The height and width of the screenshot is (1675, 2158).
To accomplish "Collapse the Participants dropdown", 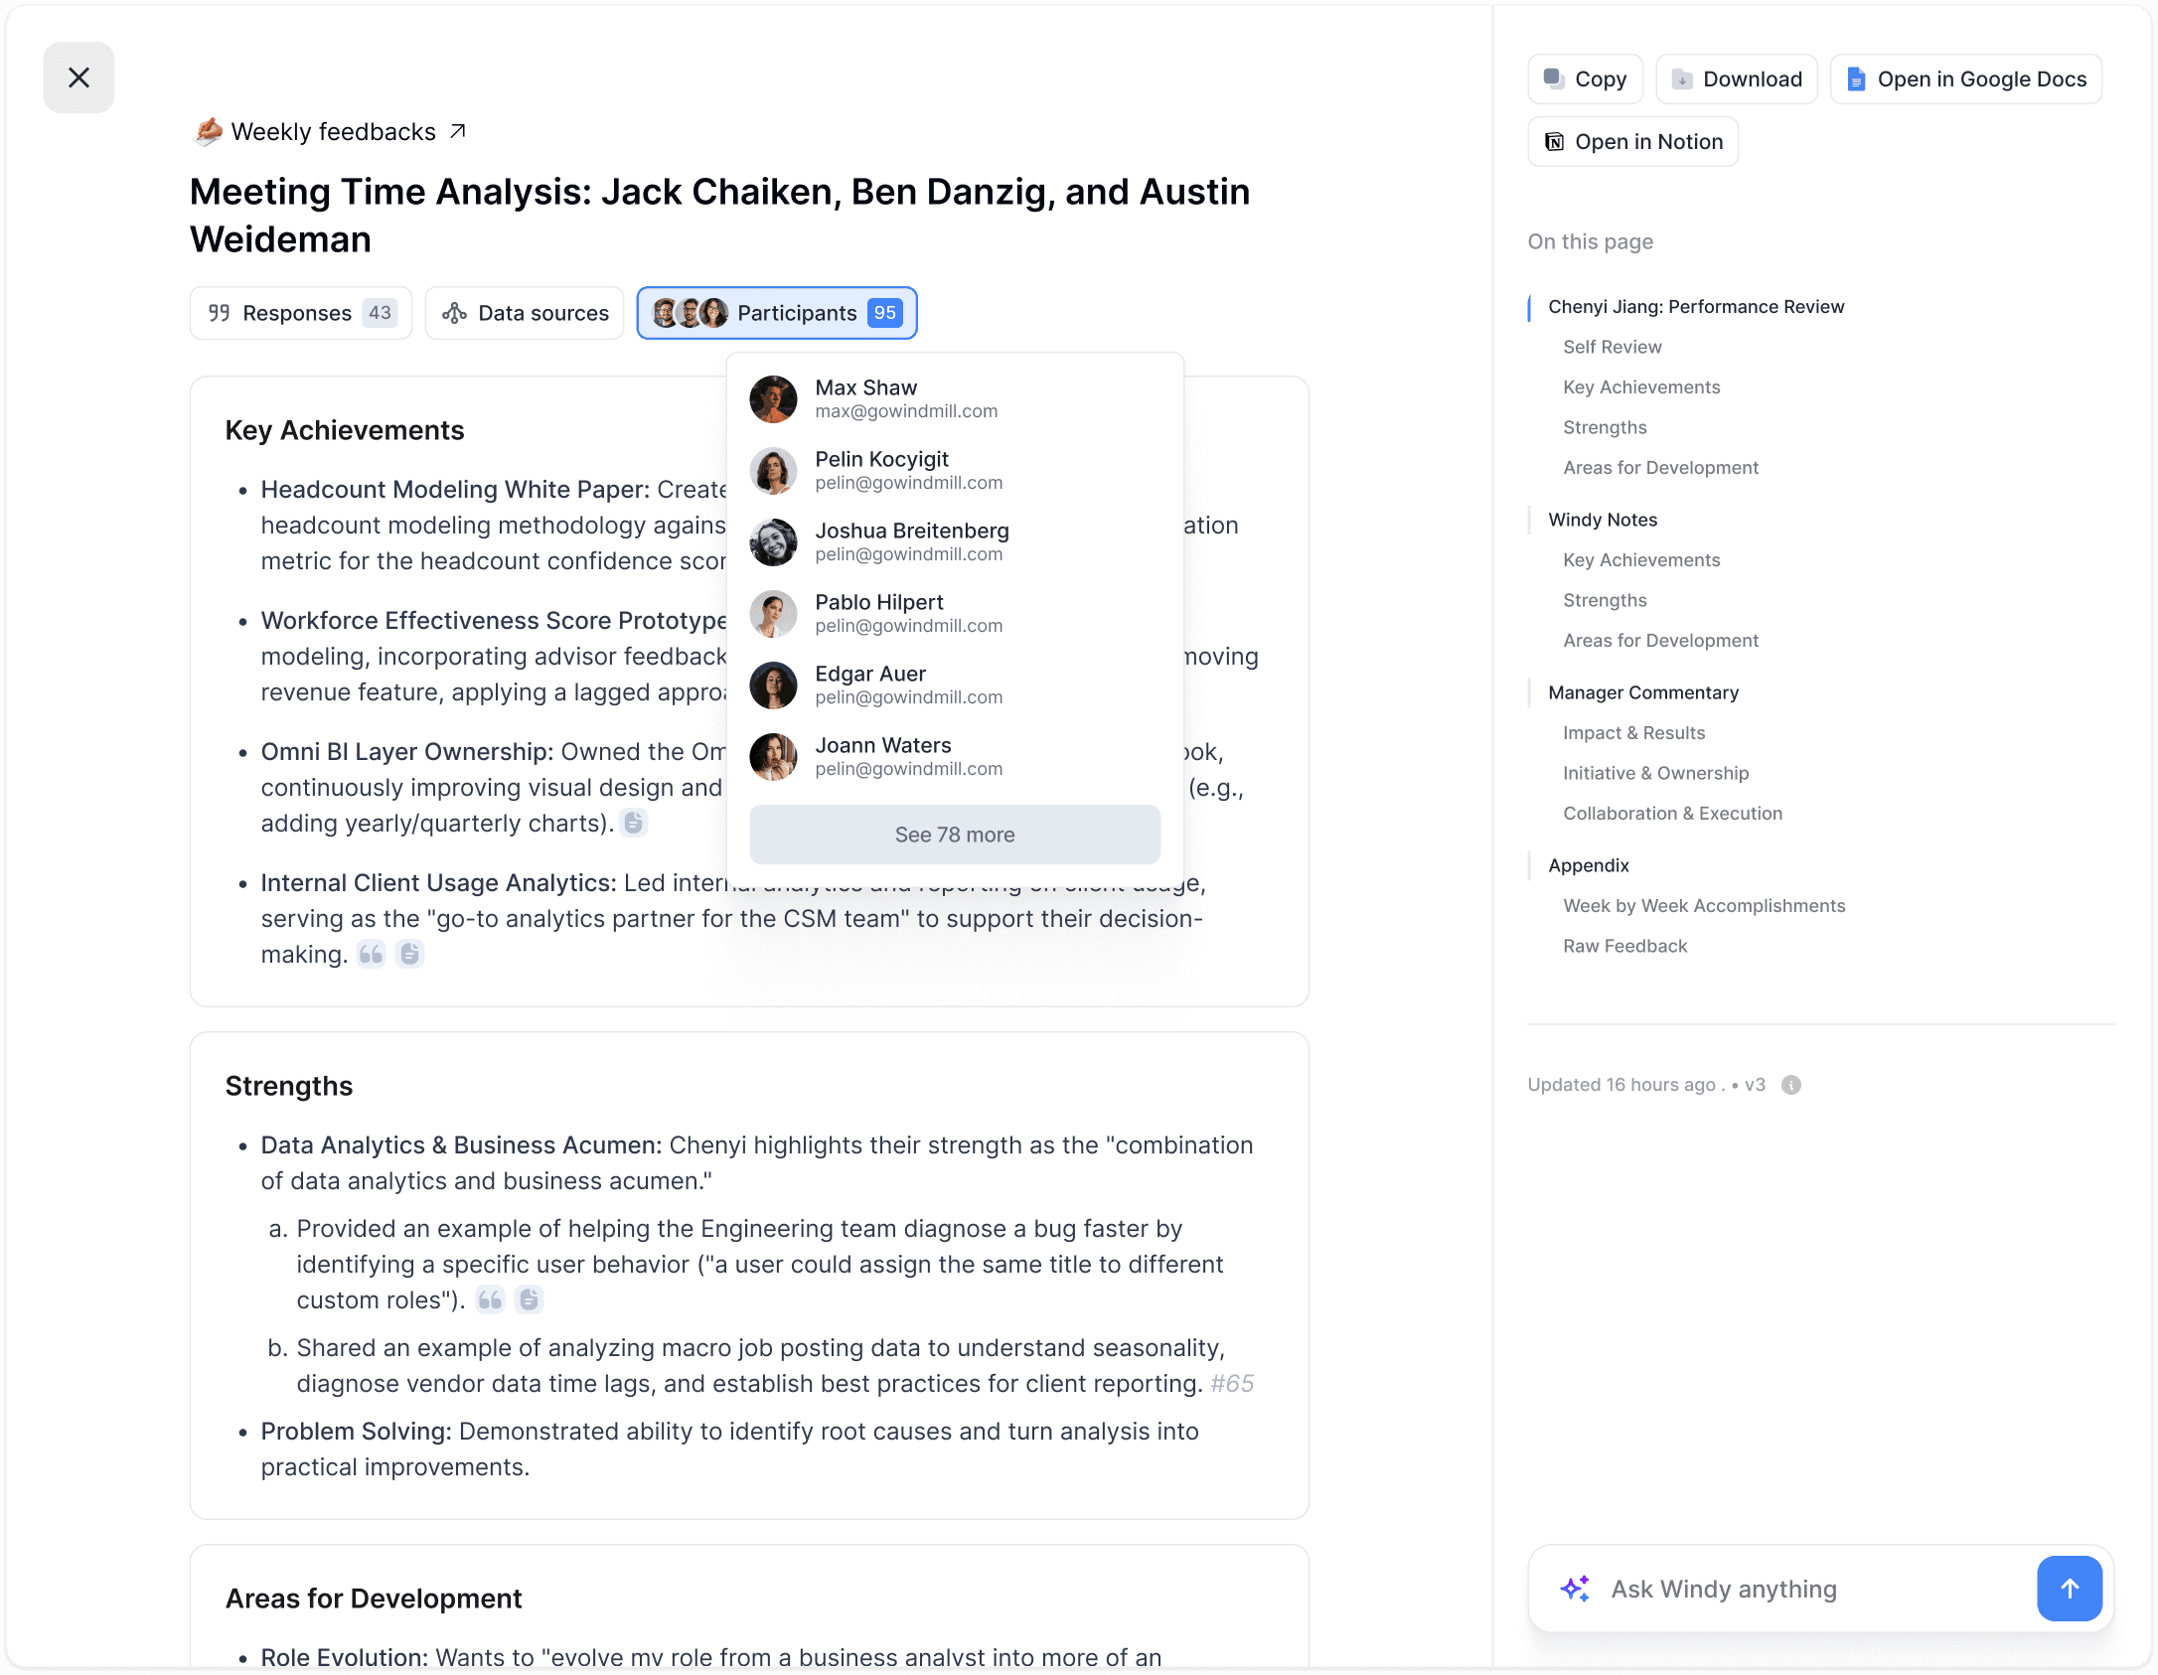I will pos(776,313).
